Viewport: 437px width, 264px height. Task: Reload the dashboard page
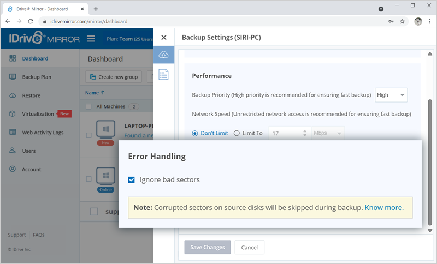[32, 22]
